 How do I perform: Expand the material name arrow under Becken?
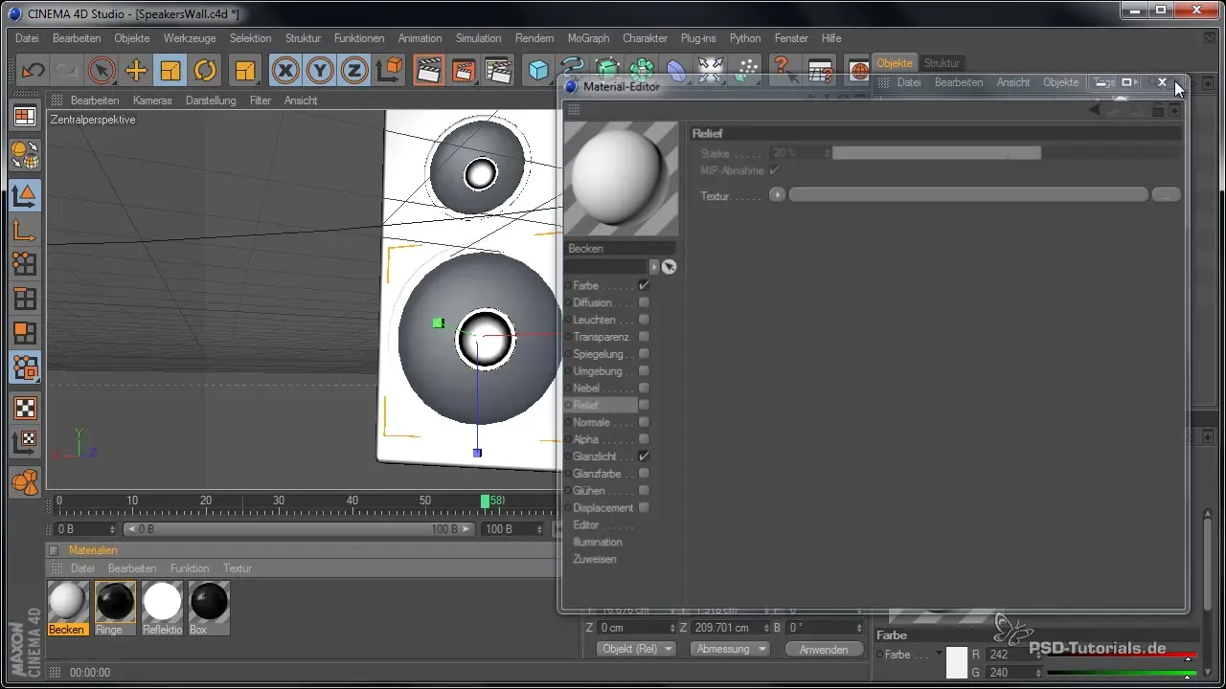tap(654, 267)
